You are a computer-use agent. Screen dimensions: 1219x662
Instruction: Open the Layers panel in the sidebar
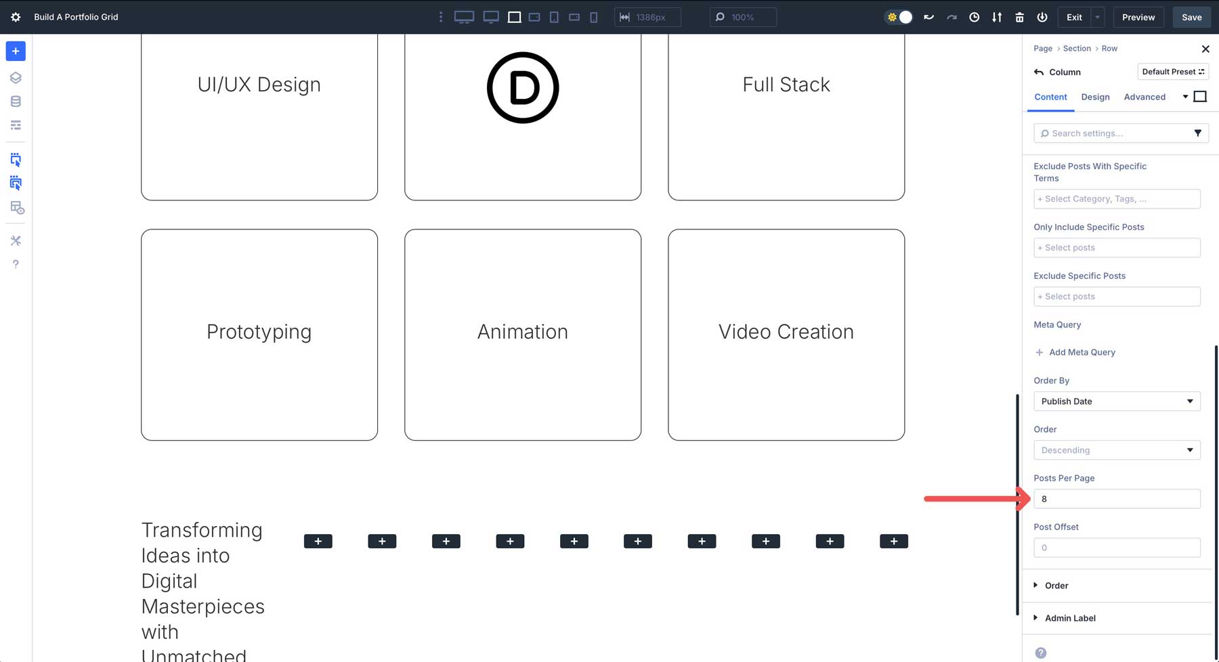coord(16,77)
